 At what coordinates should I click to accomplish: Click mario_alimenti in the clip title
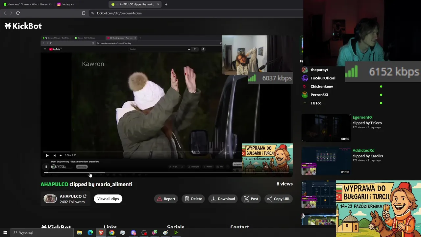[114, 184]
